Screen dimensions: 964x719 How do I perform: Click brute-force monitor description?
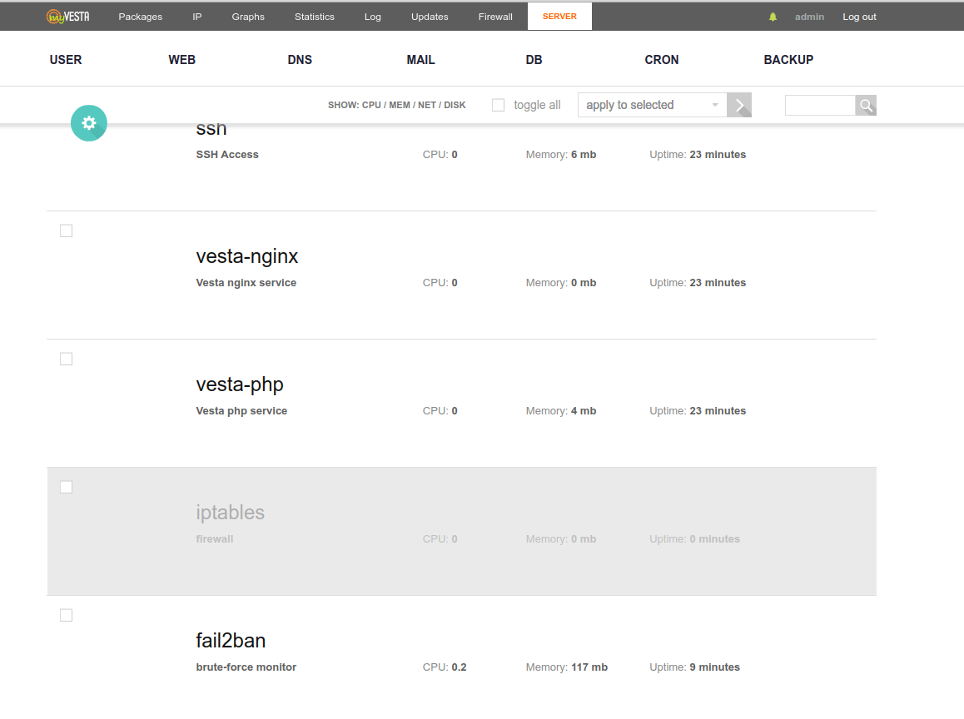tap(246, 667)
